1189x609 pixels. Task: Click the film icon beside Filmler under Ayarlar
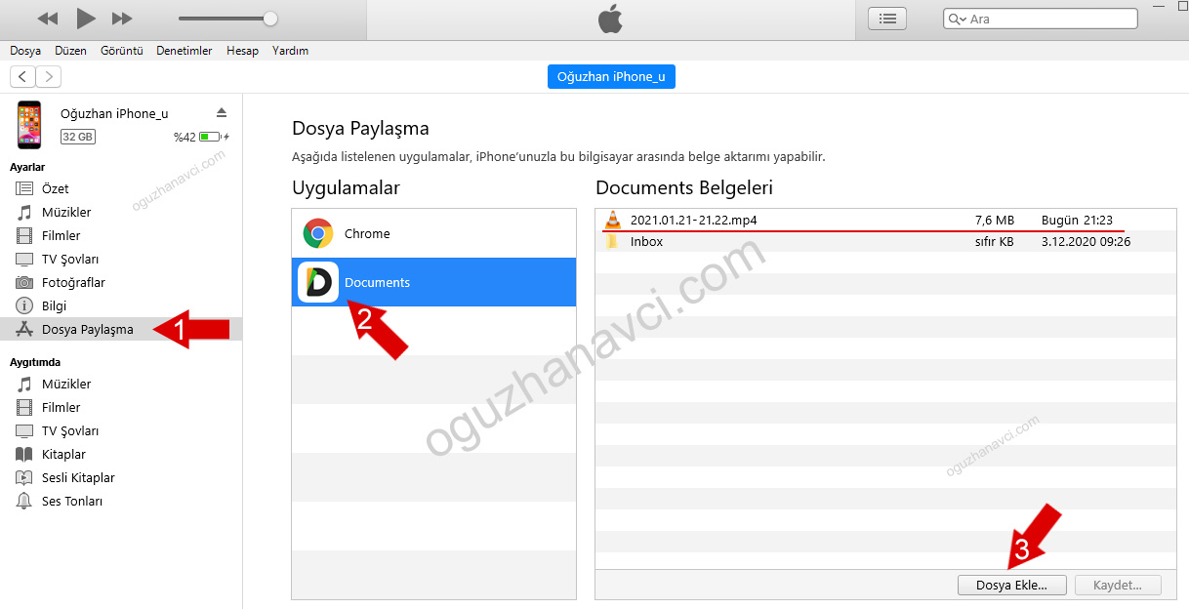[24, 235]
